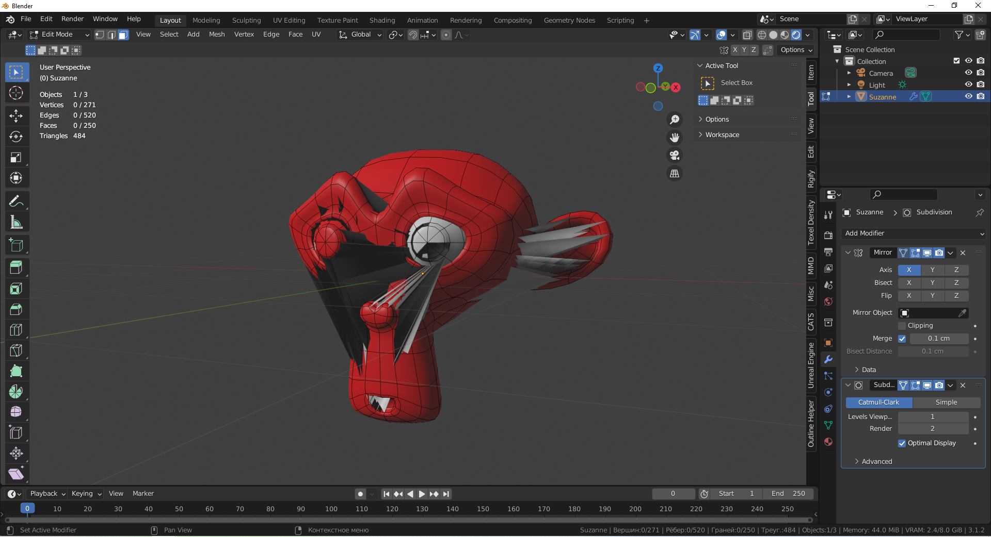The width and height of the screenshot is (991, 537).
Task: Toggle the Merge checkbox in Mirror modifier
Action: (902, 339)
